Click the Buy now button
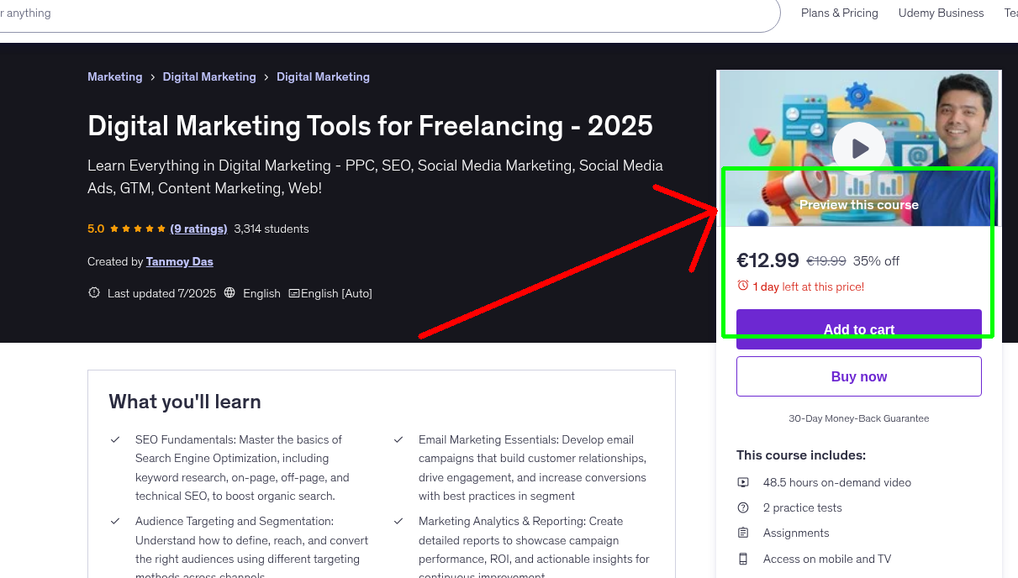Viewport: 1018px width, 578px height. (x=858, y=376)
